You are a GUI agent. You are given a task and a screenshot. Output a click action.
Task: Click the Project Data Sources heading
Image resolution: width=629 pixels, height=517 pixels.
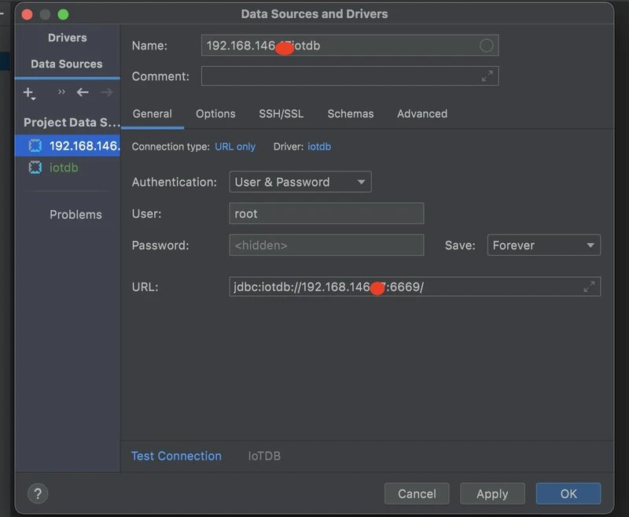[x=72, y=123]
